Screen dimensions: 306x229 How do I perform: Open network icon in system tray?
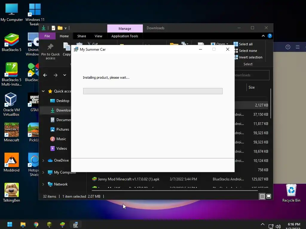[271, 227]
